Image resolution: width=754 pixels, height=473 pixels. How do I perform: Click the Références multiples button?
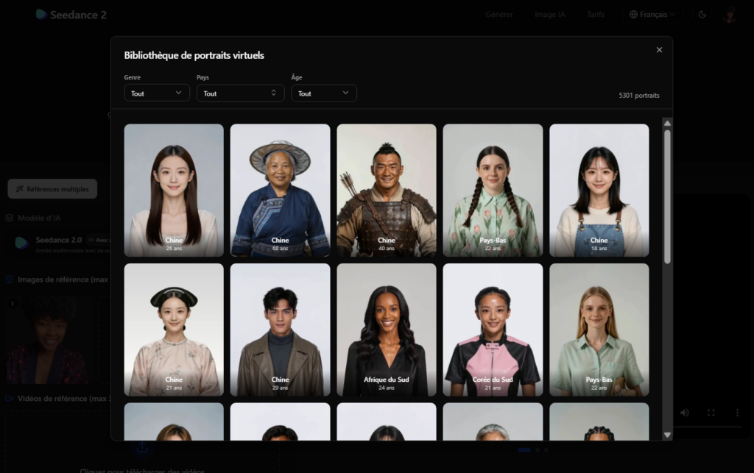[52, 188]
